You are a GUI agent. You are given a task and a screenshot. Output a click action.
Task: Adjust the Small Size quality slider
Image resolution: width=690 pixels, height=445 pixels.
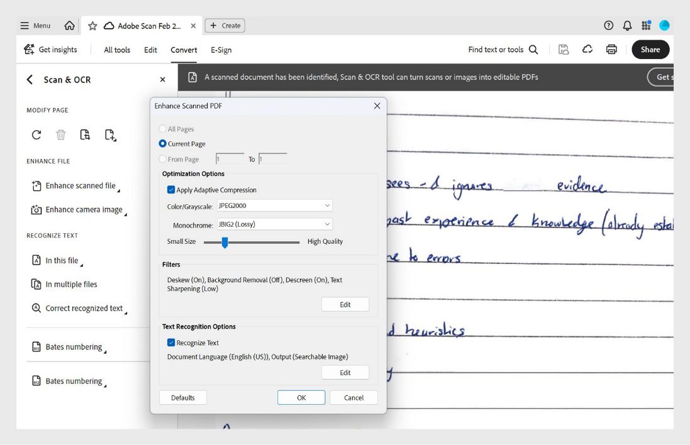click(225, 241)
